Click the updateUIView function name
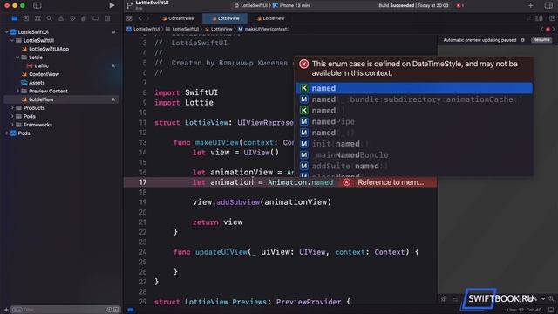 coord(221,252)
